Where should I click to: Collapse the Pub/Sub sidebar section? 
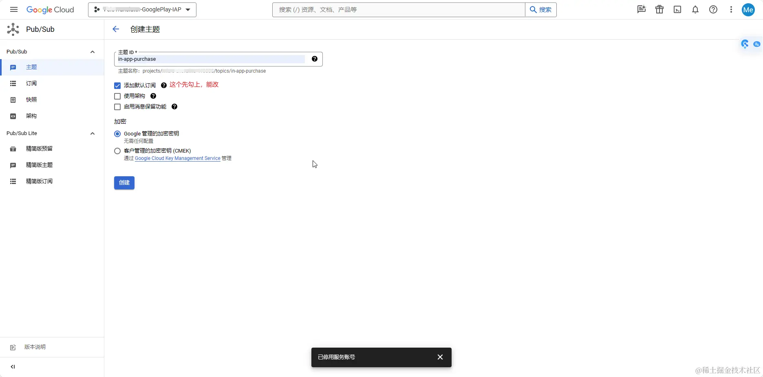coord(93,52)
